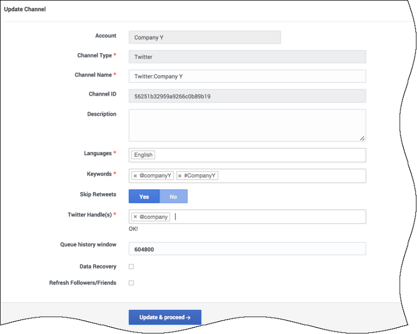
Task: Enable the Data Recovery checkbox
Action: tap(131, 267)
